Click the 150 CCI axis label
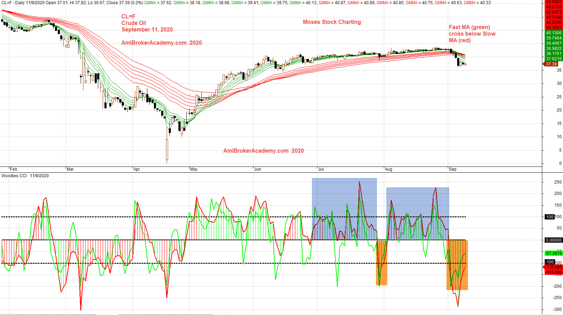The height and width of the screenshot is (315, 563). click(x=558, y=205)
